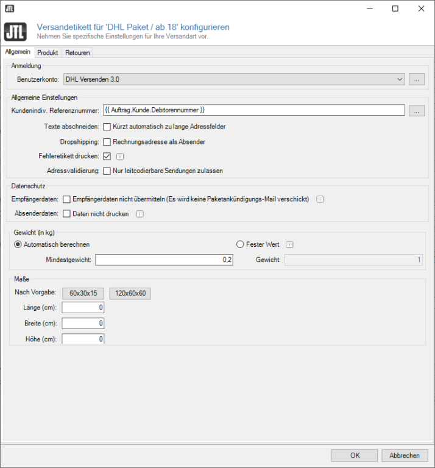
Task: Click the small JTL title bar icon
Action: point(9,9)
